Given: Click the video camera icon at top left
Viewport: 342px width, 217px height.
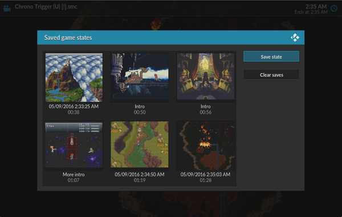Looking at the screenshot, I should click(7, 9).
